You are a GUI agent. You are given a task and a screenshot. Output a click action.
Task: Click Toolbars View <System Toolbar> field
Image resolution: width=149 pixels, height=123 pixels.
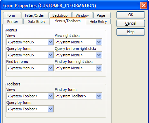point(30,96)
